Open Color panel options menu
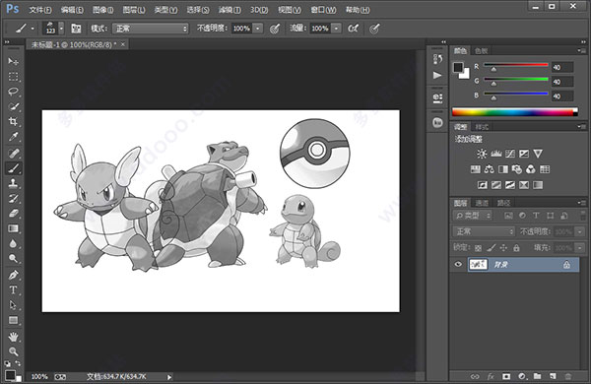The image size is (591, 384). tap(582, 50)
